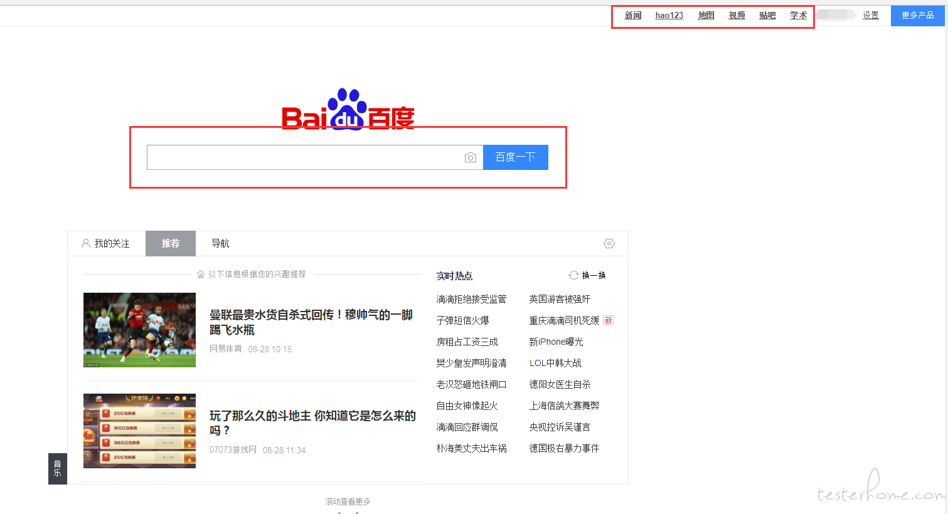948x514 pixels.
Task: Click source 网易体育
Action: tap(226, 349)
